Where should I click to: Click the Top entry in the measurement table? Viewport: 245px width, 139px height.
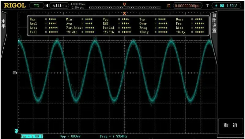pyautogui.click(x=153, y=19)
